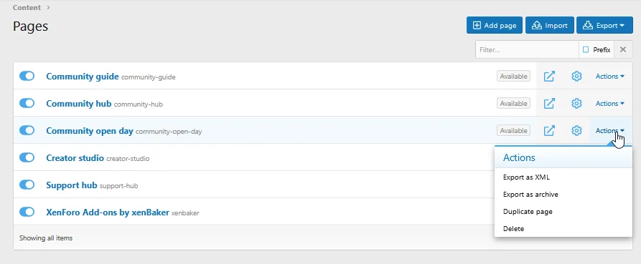Click gear icon for Community guide
Screen dimensions: 641x264
pyautogui.click(x=576, y=76)
